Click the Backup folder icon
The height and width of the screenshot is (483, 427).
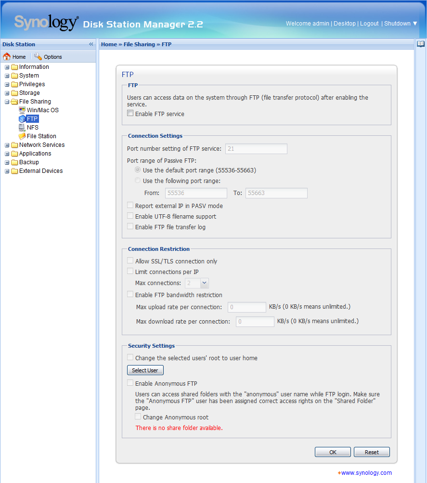(14, 162)
